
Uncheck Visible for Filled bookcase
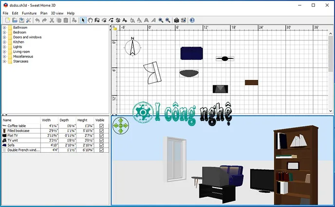click(x=101, y=131)
